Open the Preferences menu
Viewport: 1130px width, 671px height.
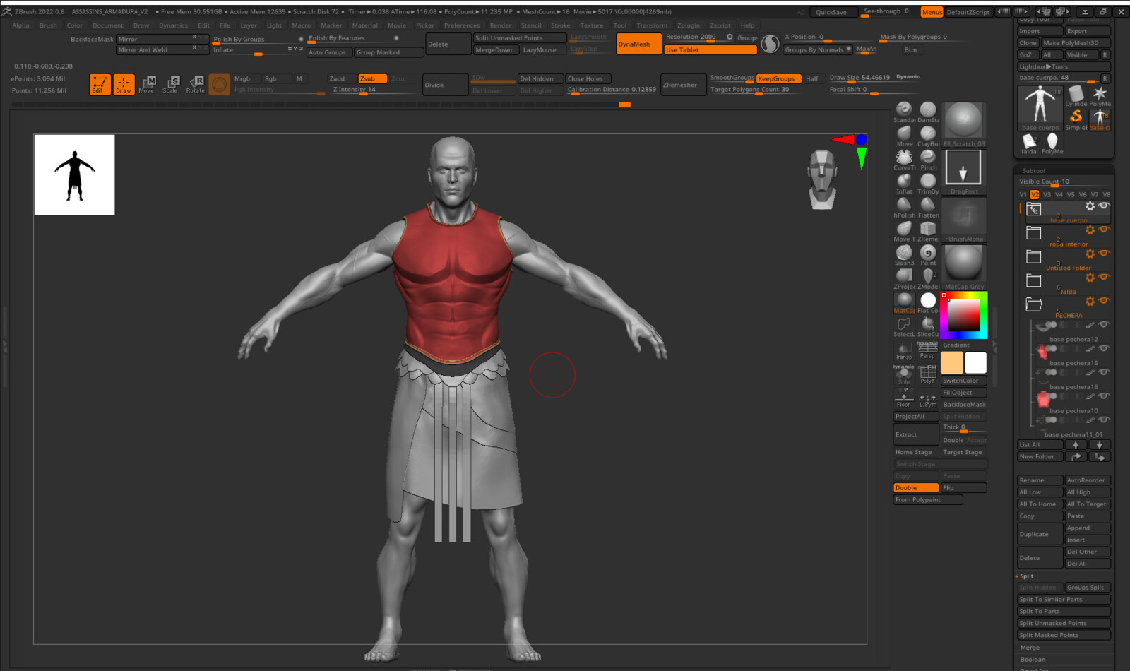coord(462,25)
